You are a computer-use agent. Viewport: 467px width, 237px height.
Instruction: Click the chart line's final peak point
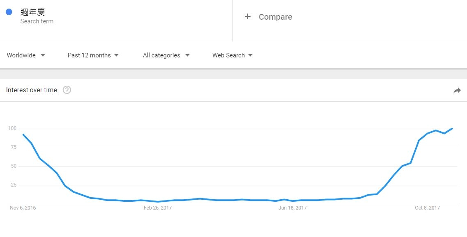[x=452, y=128]
